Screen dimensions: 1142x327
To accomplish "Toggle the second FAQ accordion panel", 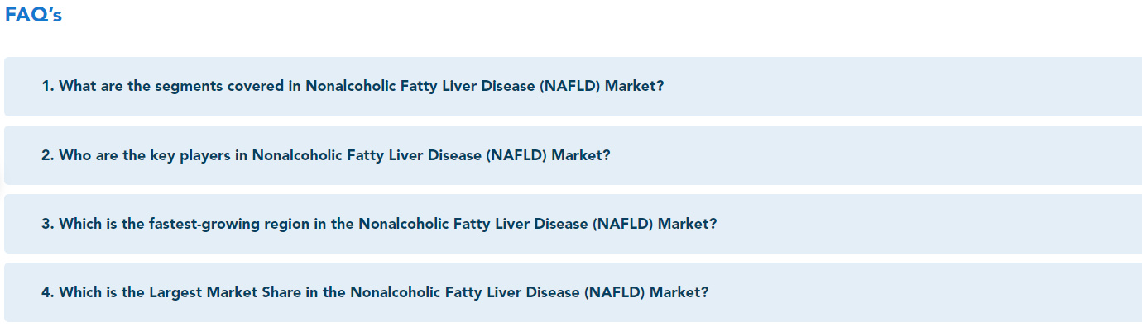I will pyautogui.click(x=573, y=155).
